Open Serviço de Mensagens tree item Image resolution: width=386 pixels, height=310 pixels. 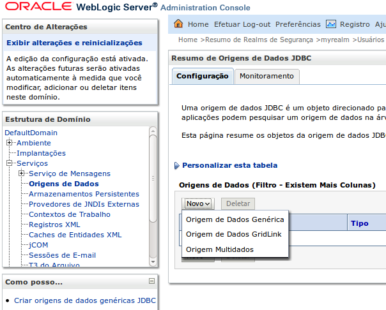(x=70, y=173)
